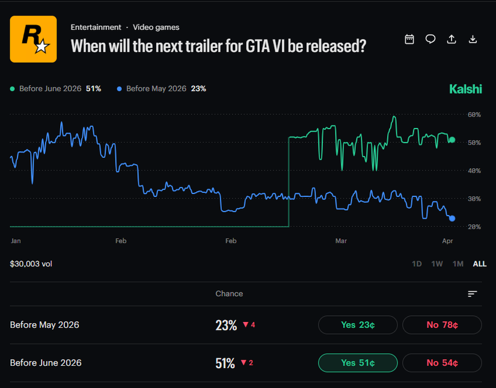Click the Kalshi logo

[465, 88]
